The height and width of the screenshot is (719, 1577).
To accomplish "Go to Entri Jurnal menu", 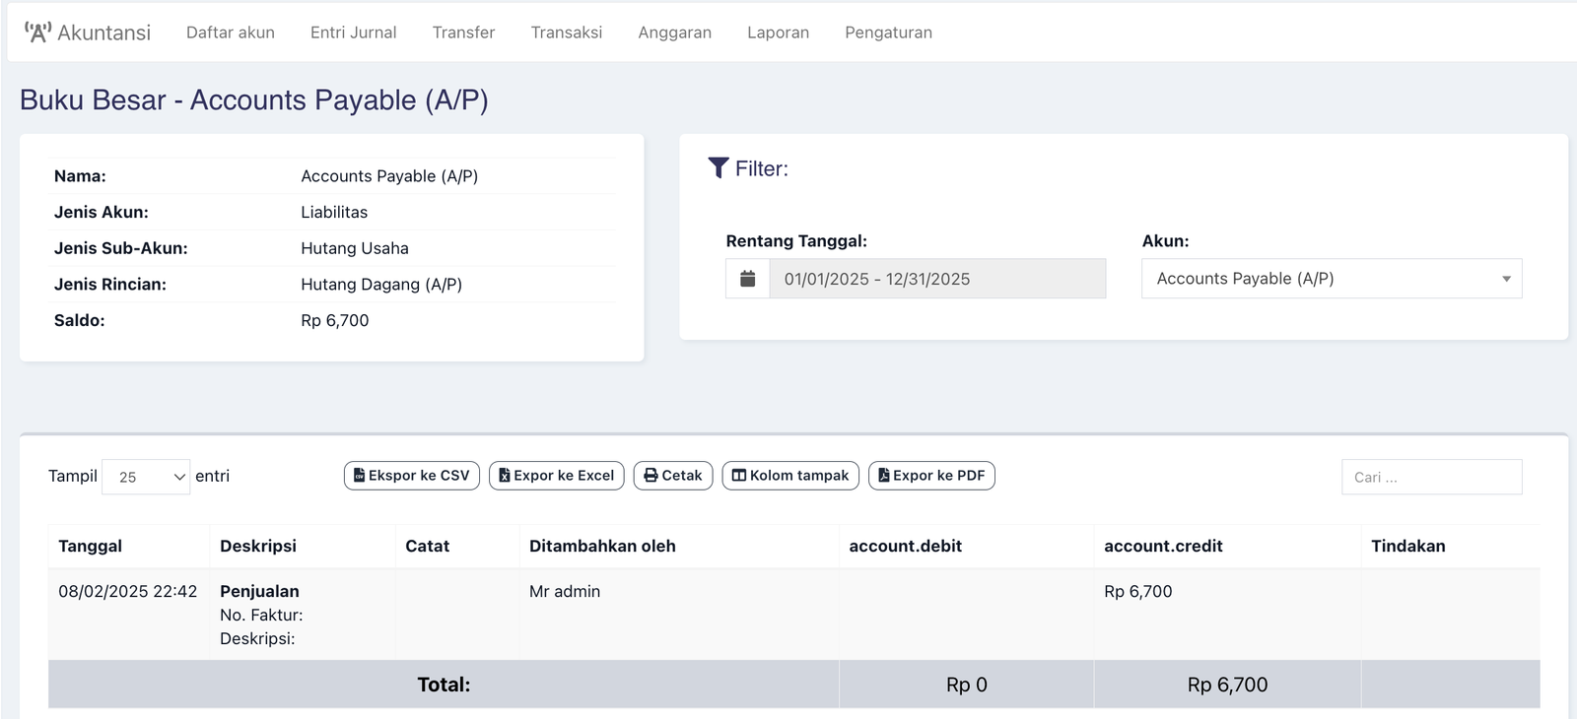I will click(353, 33).
